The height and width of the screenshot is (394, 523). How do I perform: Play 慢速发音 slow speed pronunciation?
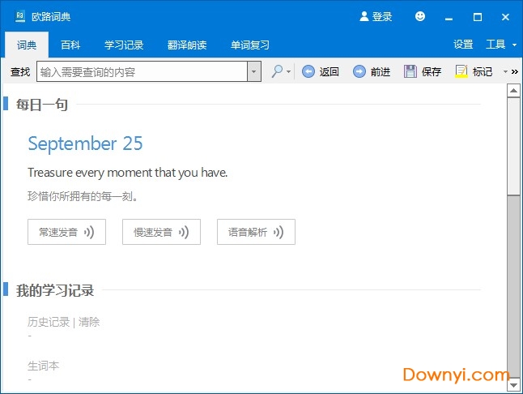[161, 232]
